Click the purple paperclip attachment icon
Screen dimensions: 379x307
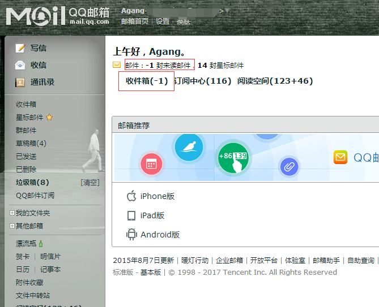coord(289,166)
